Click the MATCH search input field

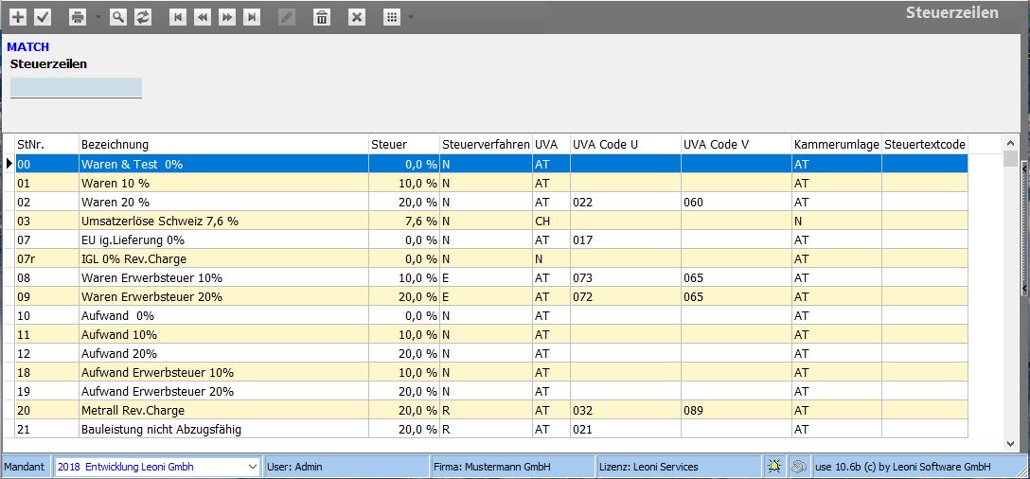pos(76,88)
